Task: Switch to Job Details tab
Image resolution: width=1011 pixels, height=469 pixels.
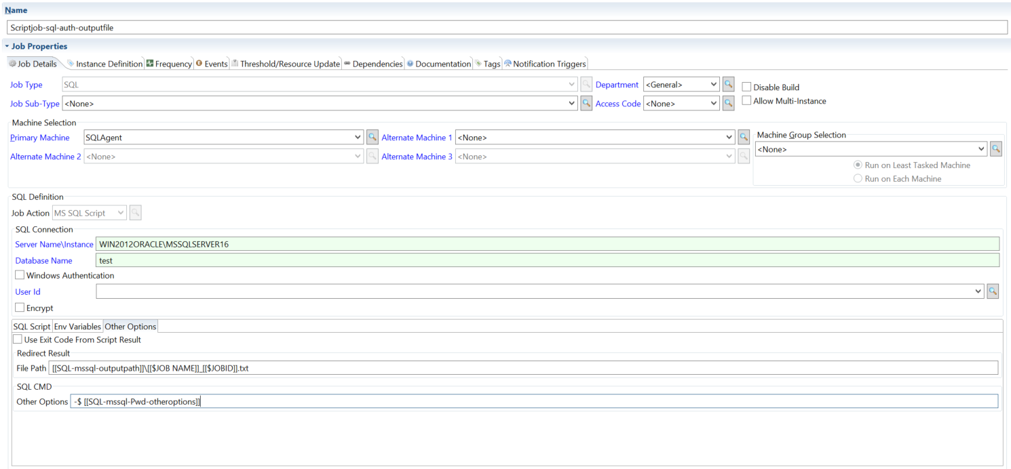Action: 33,64
